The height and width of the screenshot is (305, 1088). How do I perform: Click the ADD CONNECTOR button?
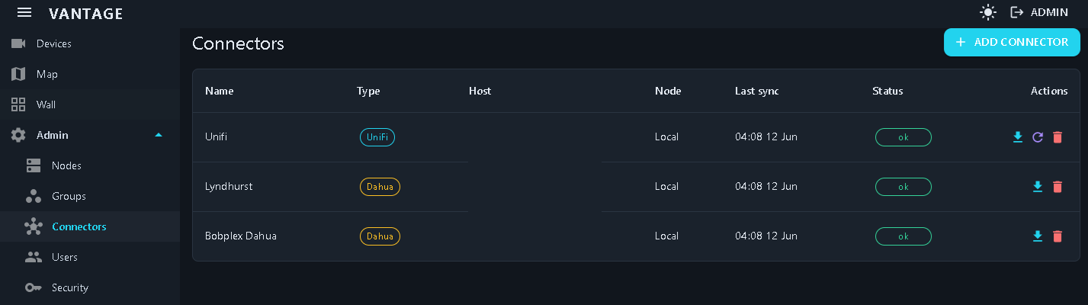click(x=1012, y=42)
